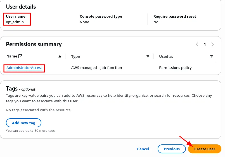Open the AdministratorAccess policy link
This screenshot has width=225, height=157.
tap(24, 68)
